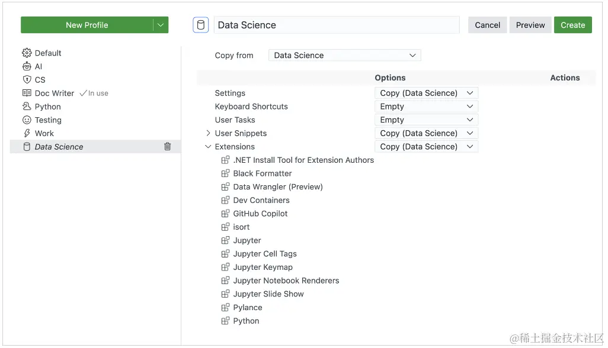Click the lightning bolt icon for Work profile
Viewport: 608px width, 348px height.
[x=27, y=134]
